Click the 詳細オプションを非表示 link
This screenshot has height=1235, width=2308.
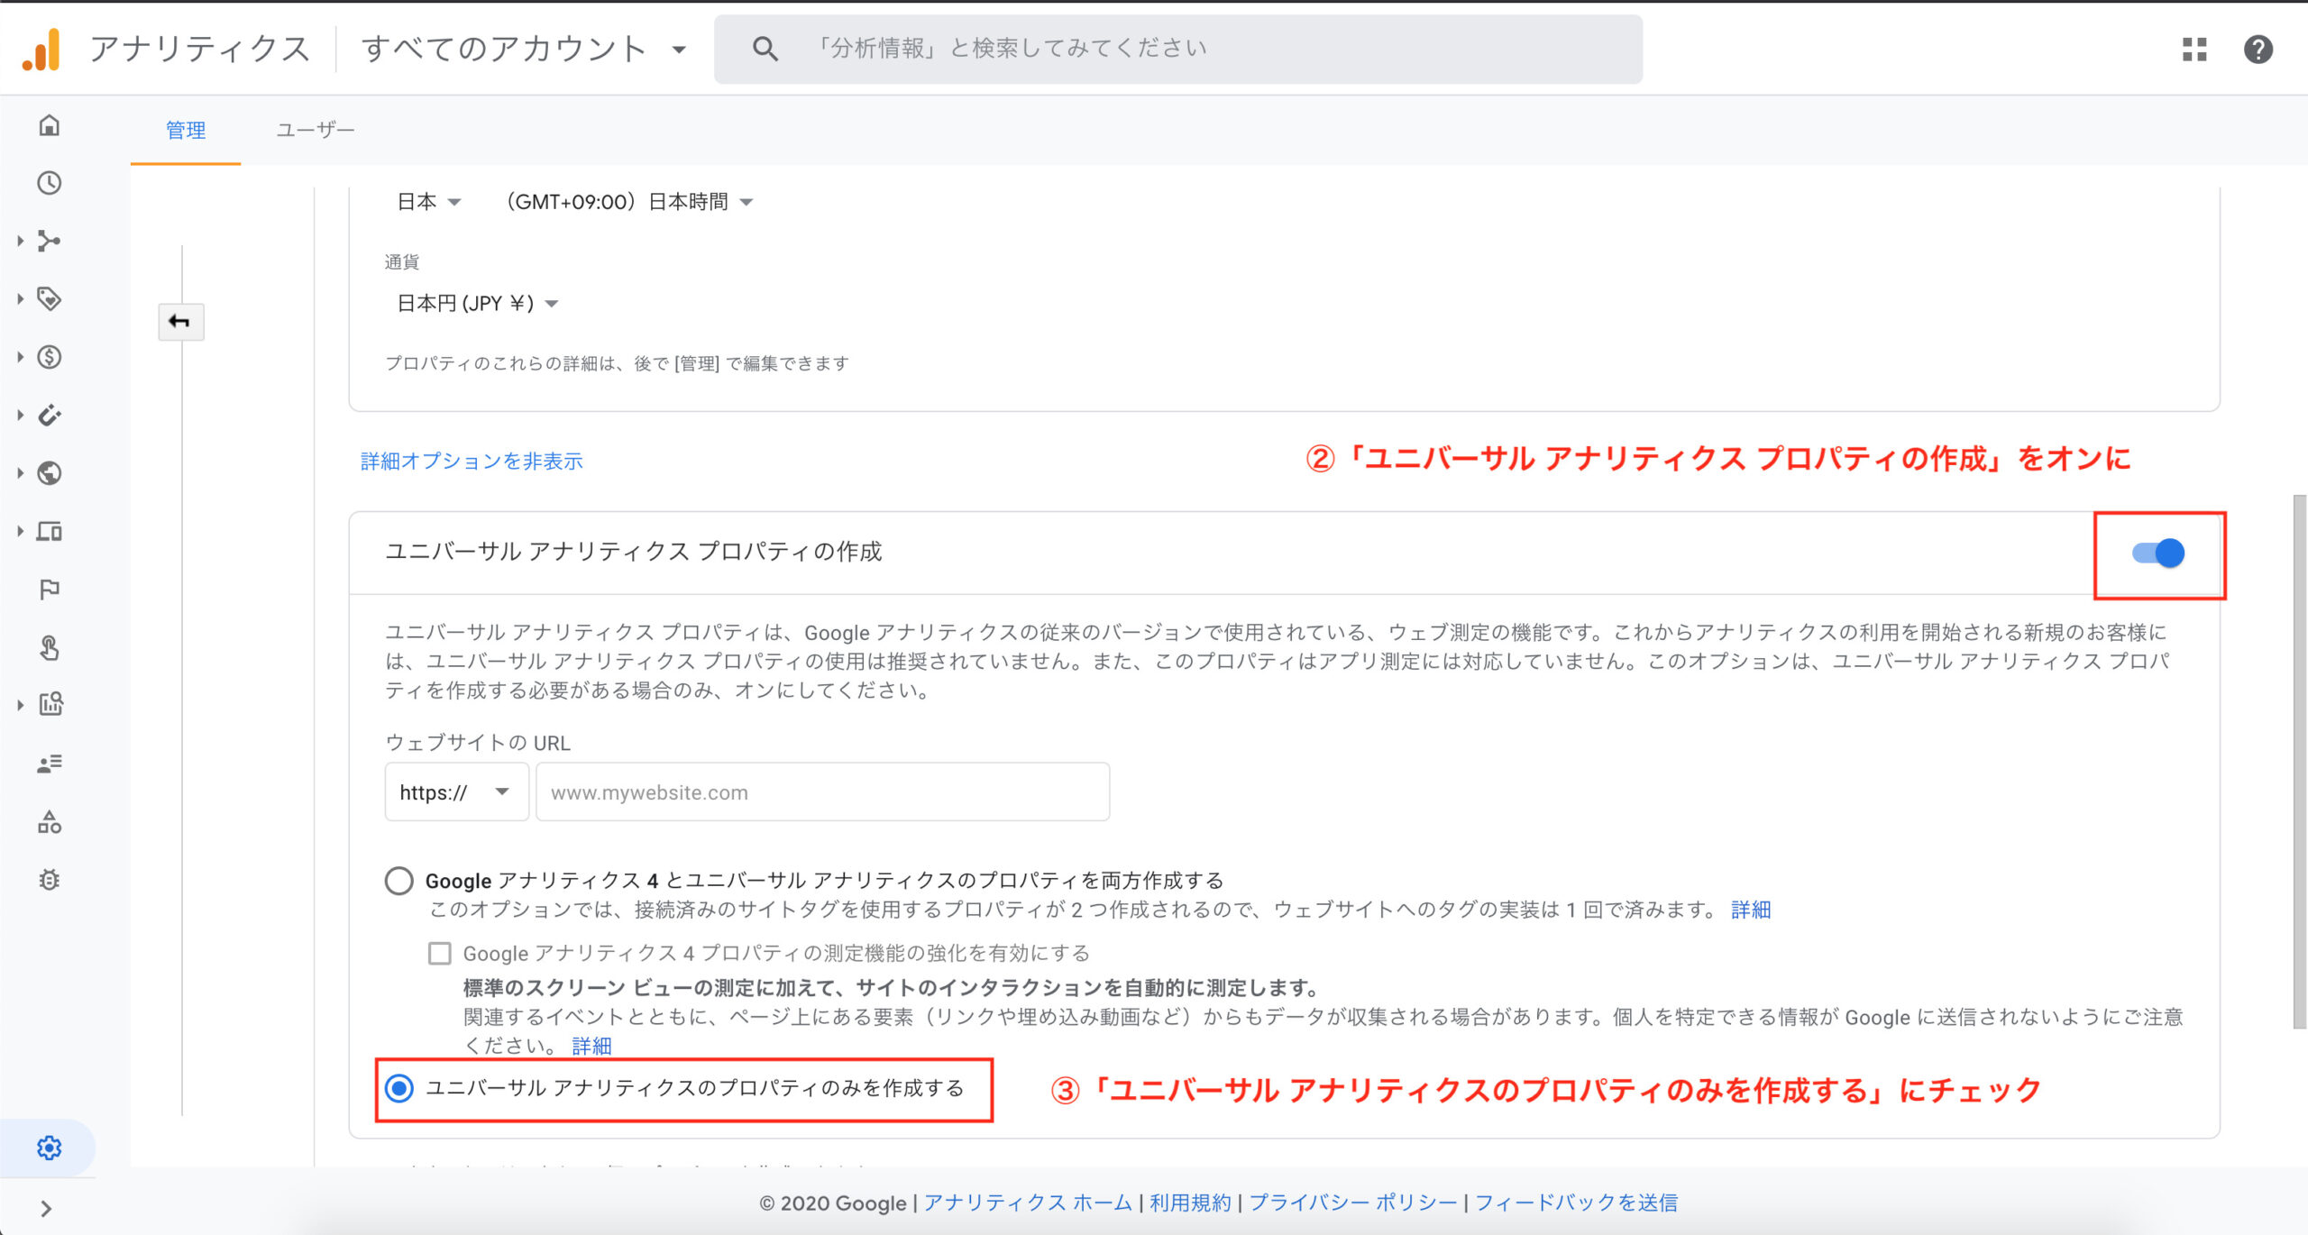(x=470, y=461)
